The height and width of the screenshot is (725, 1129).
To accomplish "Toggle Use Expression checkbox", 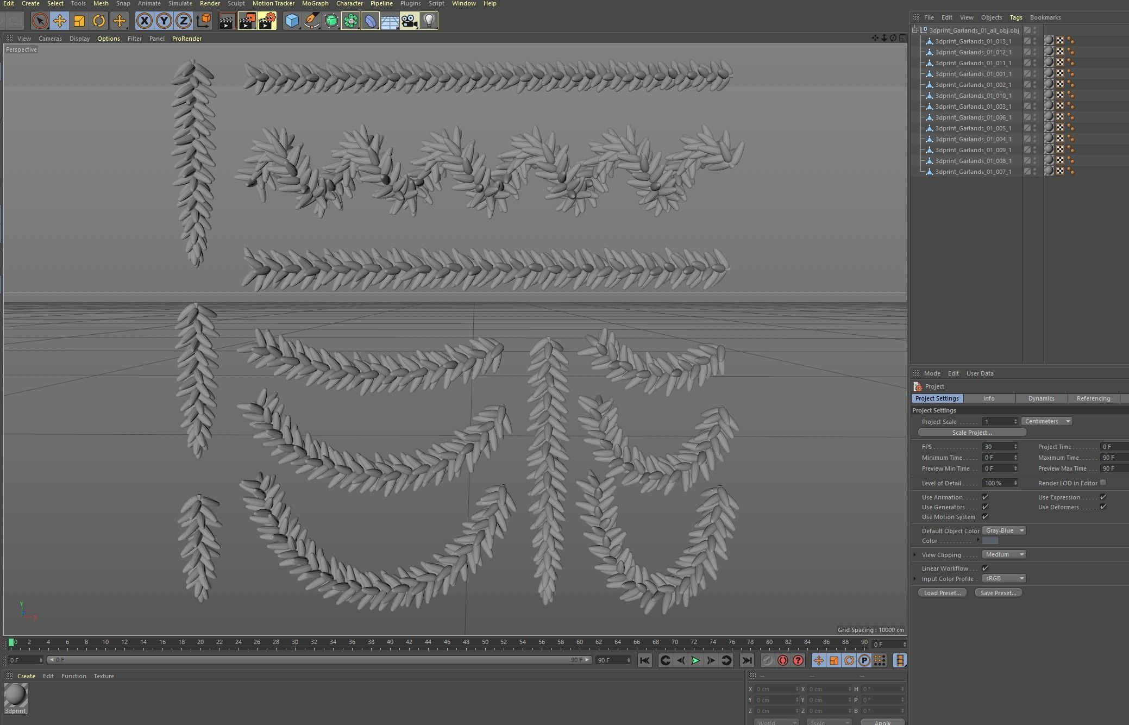I will pyautogui.click(x=1103, y=497).
